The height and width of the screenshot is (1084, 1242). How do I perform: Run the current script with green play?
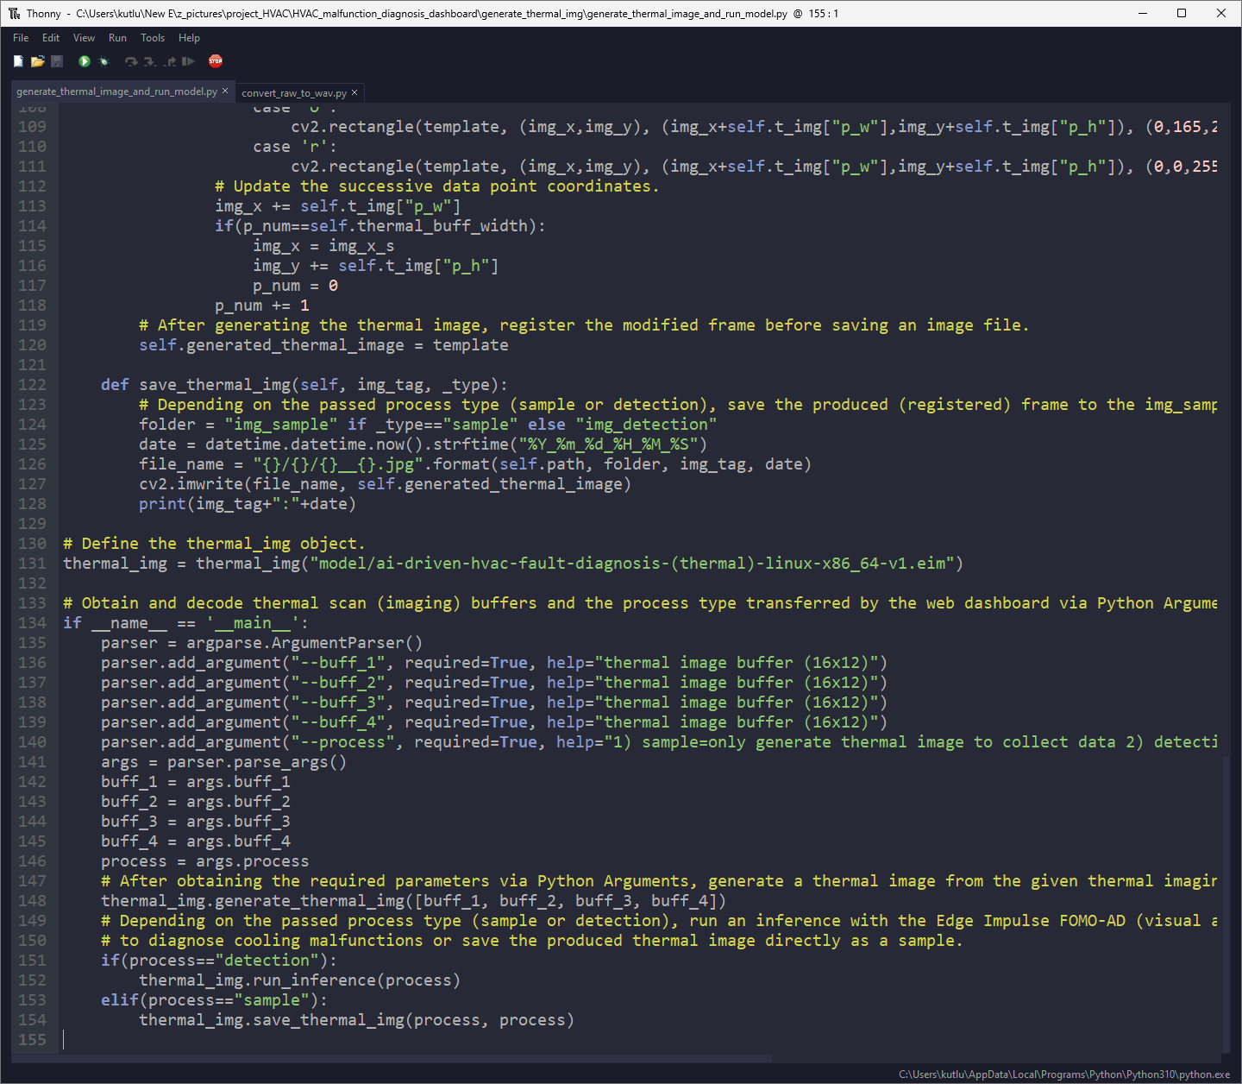(x=85, y=61)
